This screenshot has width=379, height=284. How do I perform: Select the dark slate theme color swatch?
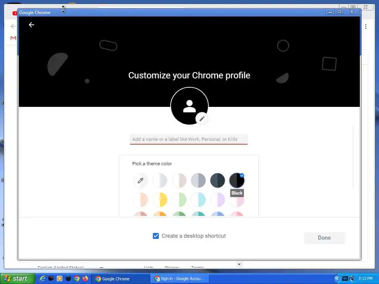click(x=218, y=180)
